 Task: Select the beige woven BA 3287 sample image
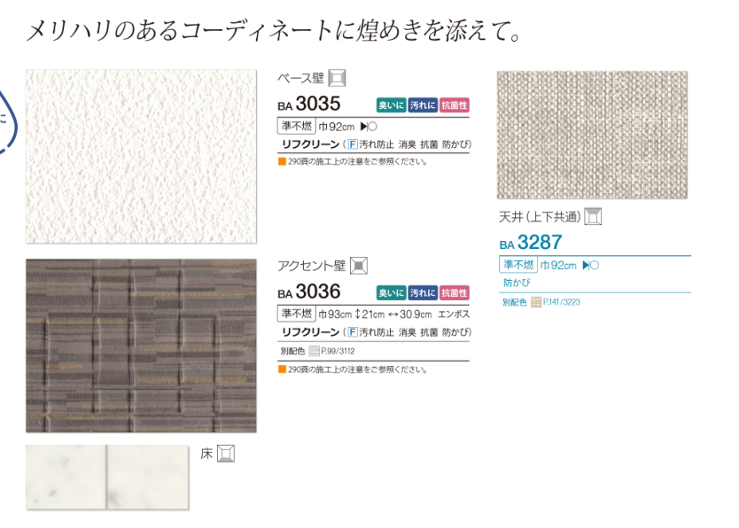[x=593, y=135]
